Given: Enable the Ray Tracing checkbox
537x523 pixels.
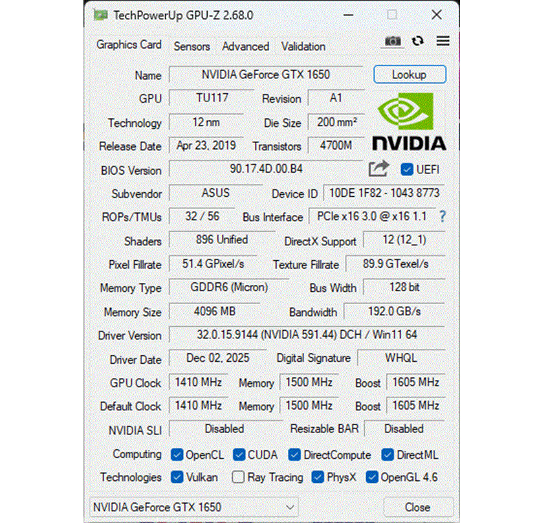Looking at the screenshot, I should [238, 477].
